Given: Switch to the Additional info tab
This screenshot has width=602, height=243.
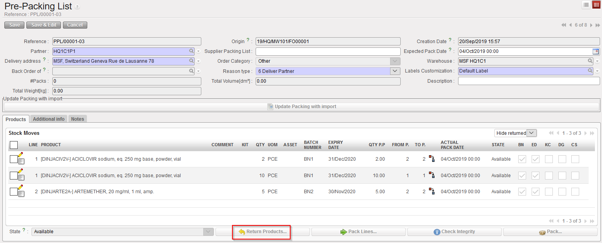Looking at the screenshot, I should (49, 119).
